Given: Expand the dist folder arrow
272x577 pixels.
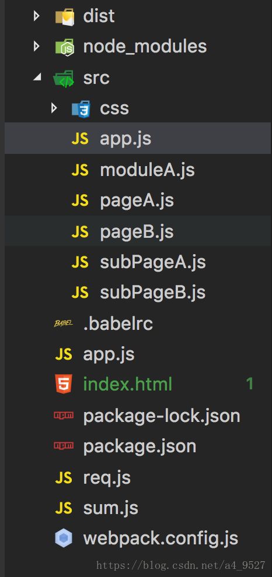Looking at the screenshot, I should click(36, 16).
